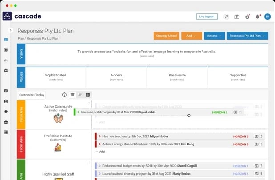Switch to the detailed panel view toggle

(88, 95)
